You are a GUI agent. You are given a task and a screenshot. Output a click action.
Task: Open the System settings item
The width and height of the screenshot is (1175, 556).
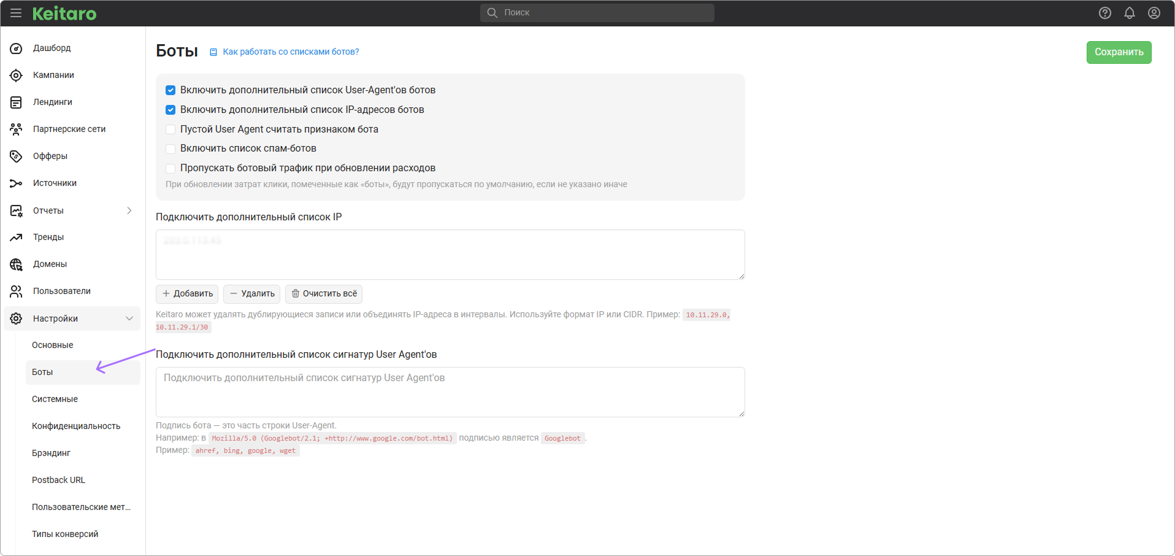pos(55,399)
